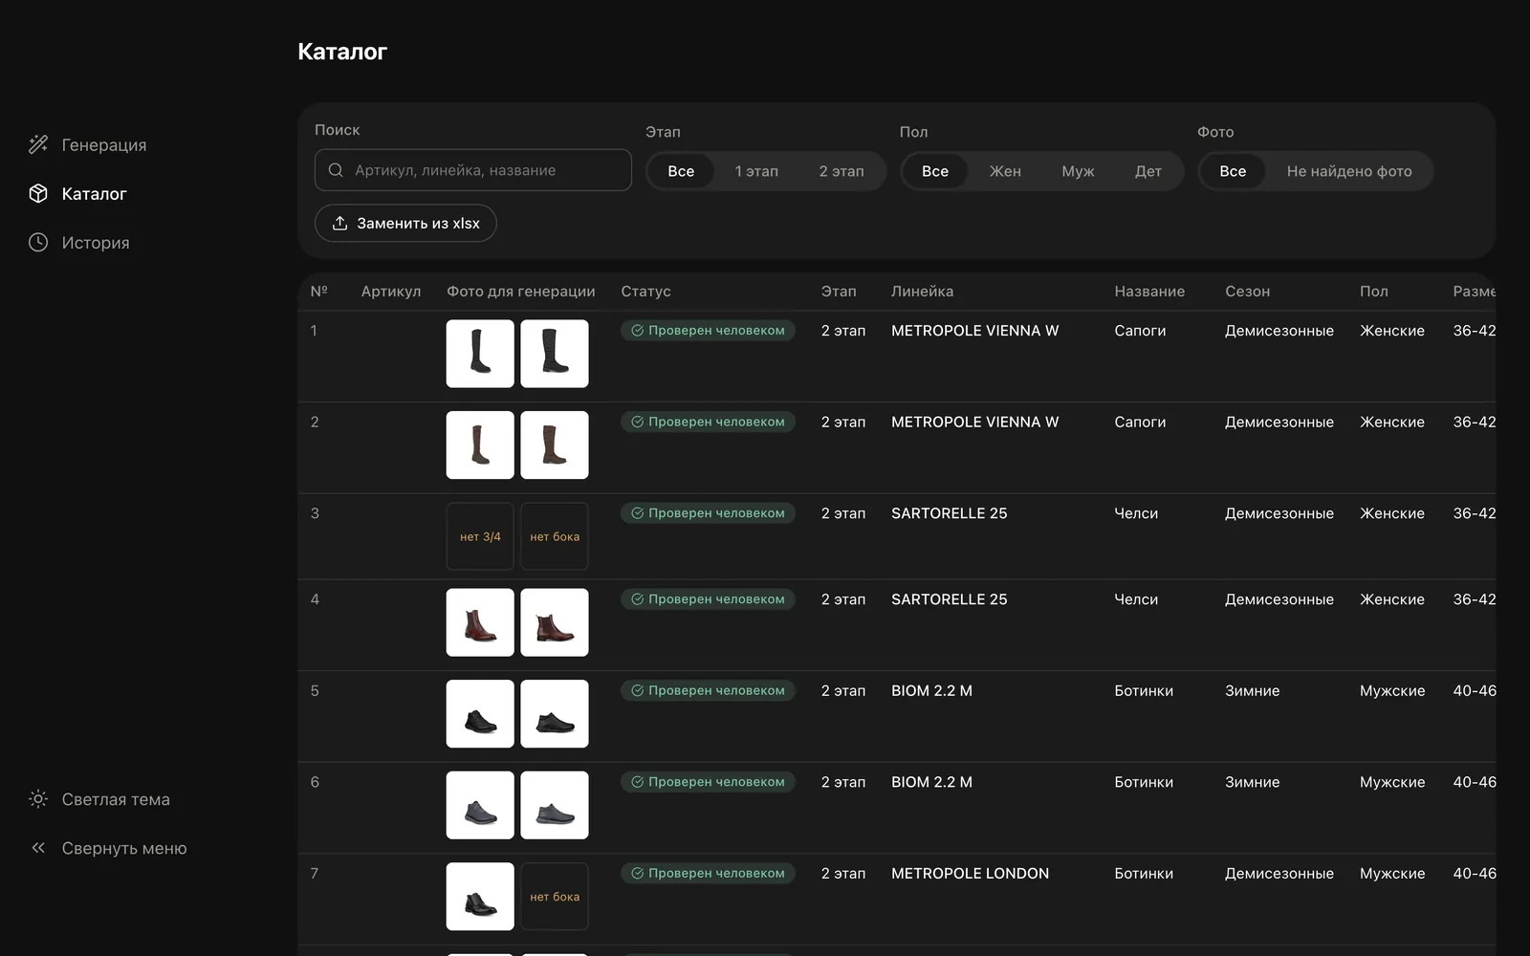Viewport: 1530px width, 956px height.
Task: Open the Генерация wand icon
Action: tap(38, 144)
